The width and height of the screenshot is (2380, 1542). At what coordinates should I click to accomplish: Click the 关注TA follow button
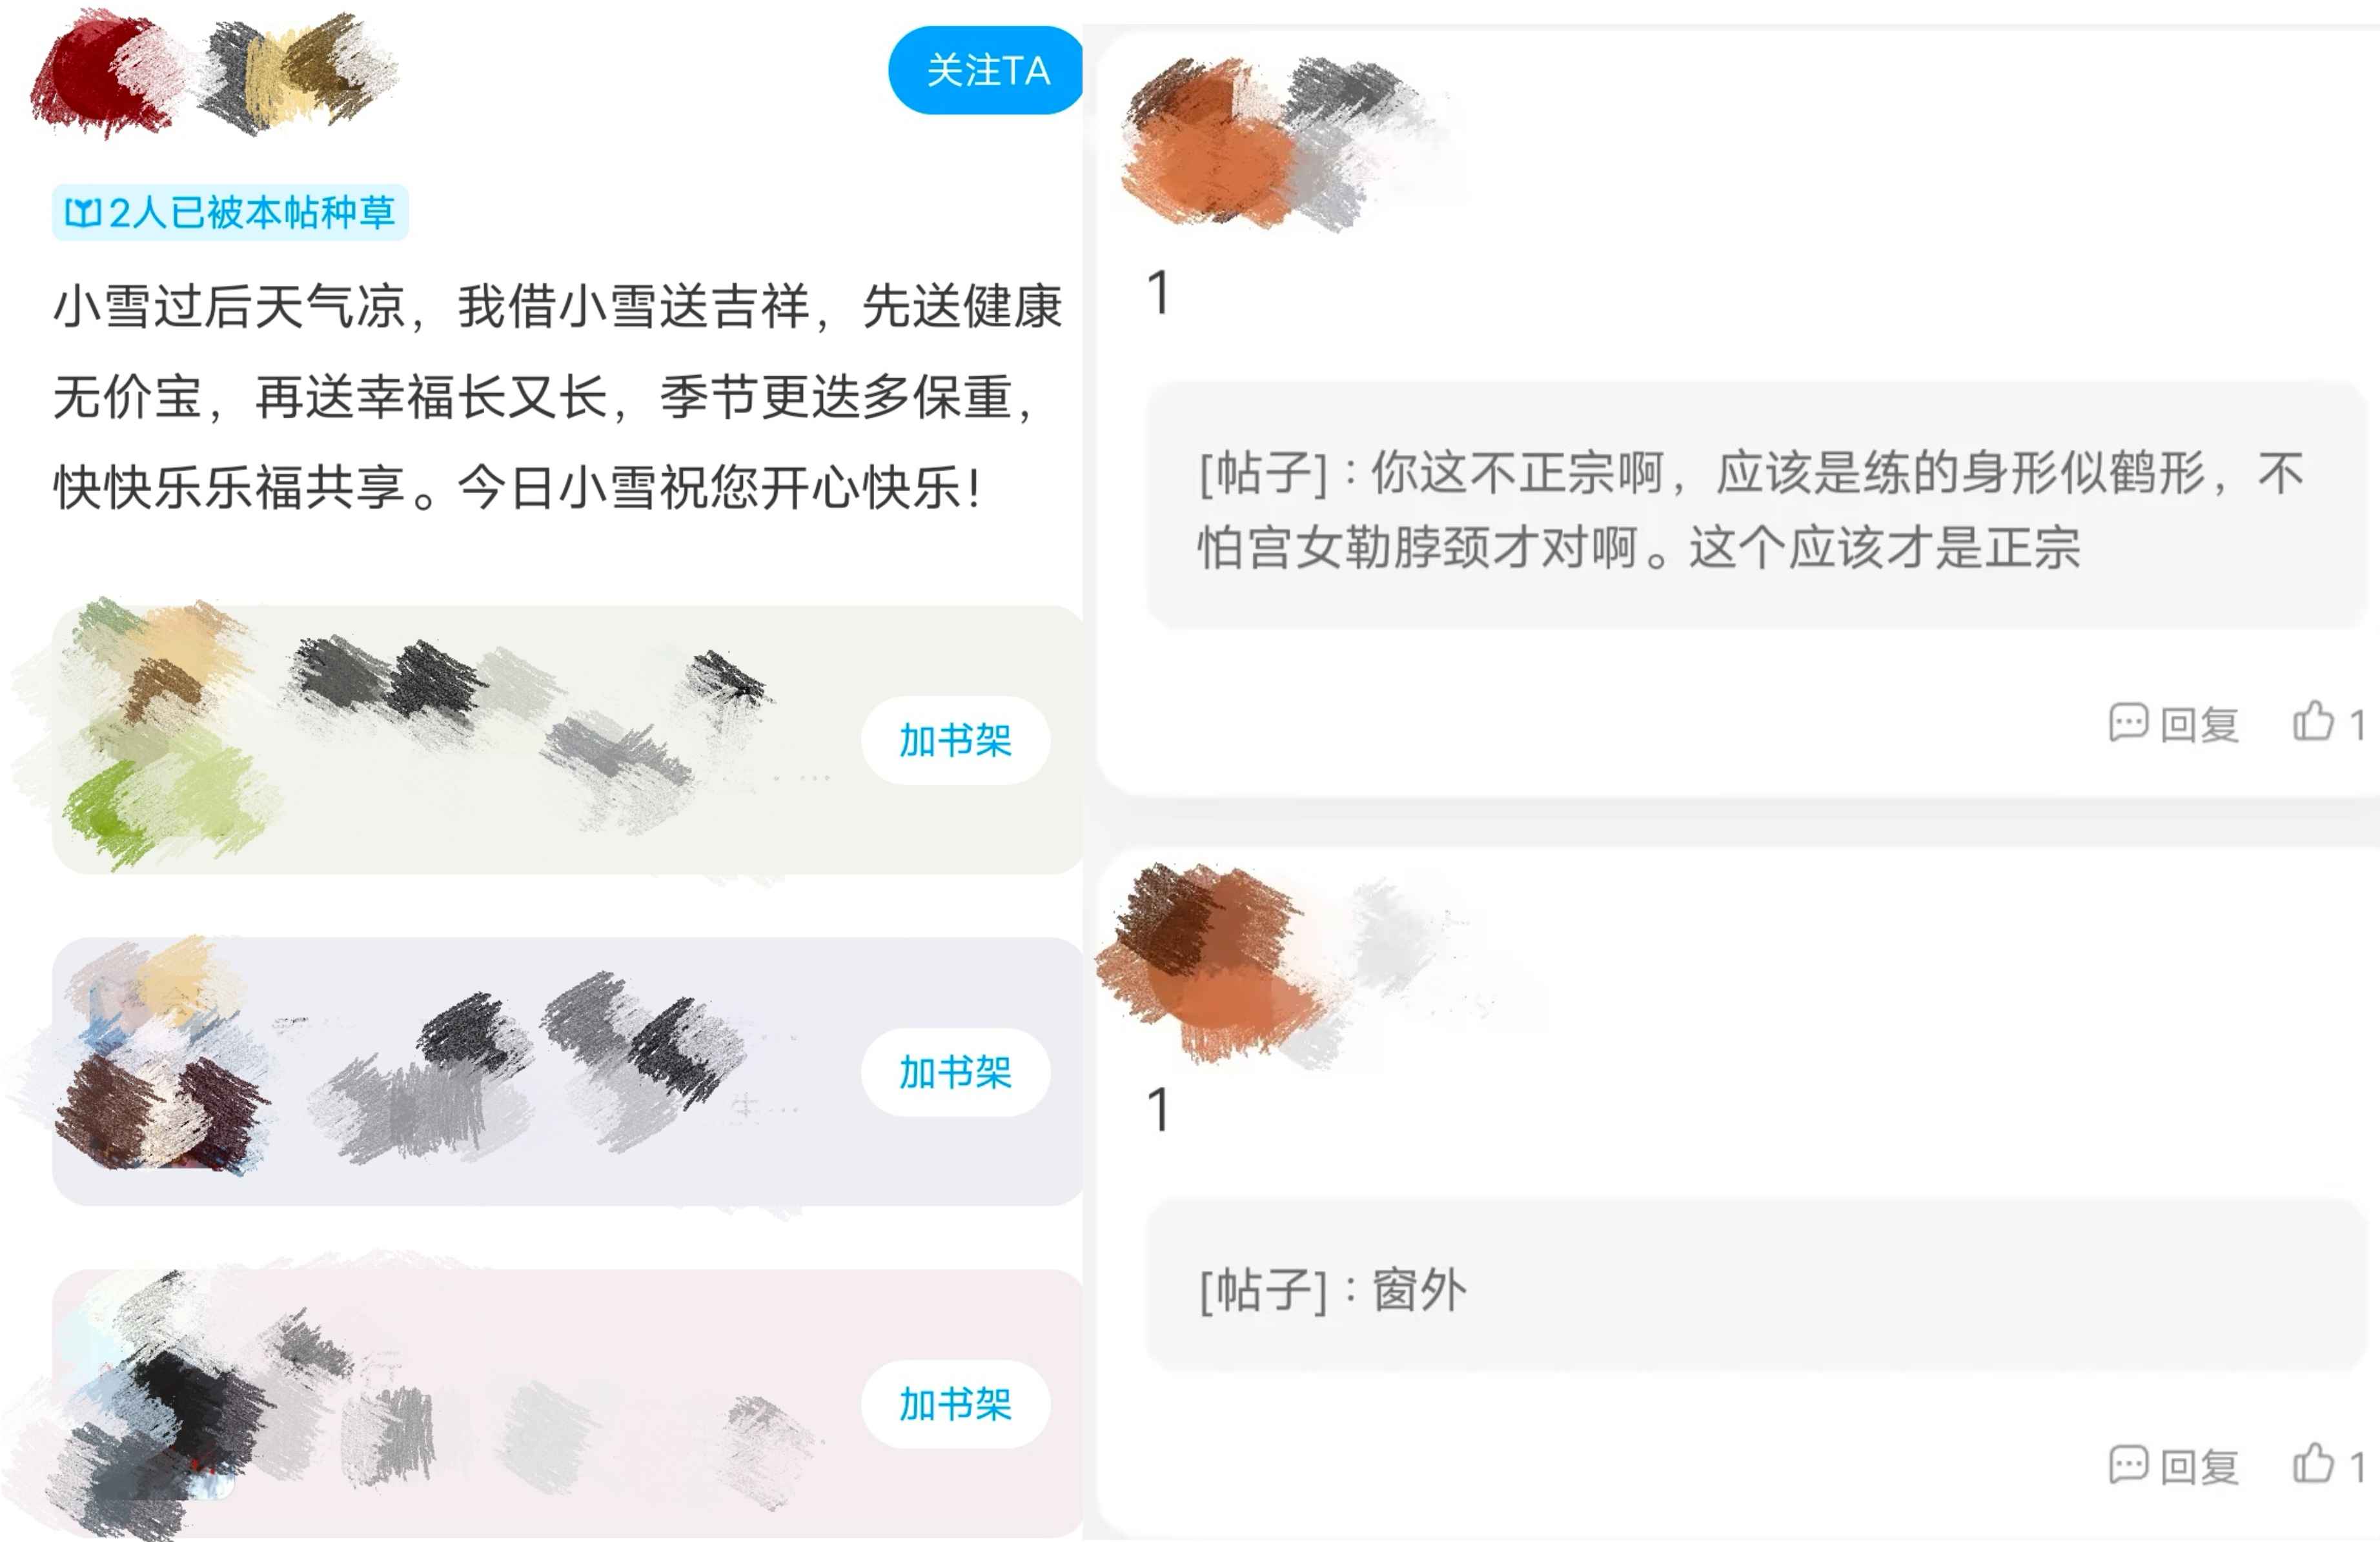pyautogui.click(x=985, y=70)
